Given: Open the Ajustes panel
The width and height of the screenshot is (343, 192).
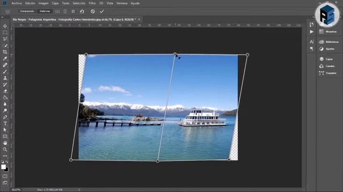Looking at the screenshot, I should (327, 49).
